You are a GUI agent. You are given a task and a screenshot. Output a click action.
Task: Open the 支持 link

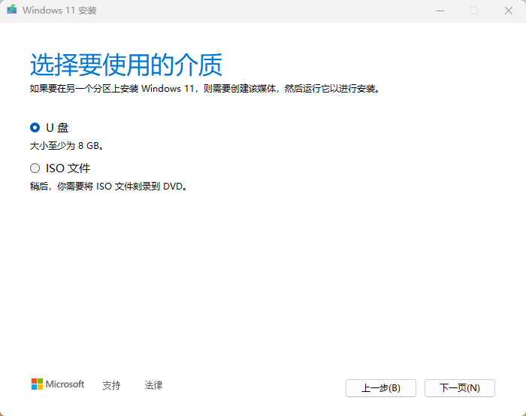[111, 385]
